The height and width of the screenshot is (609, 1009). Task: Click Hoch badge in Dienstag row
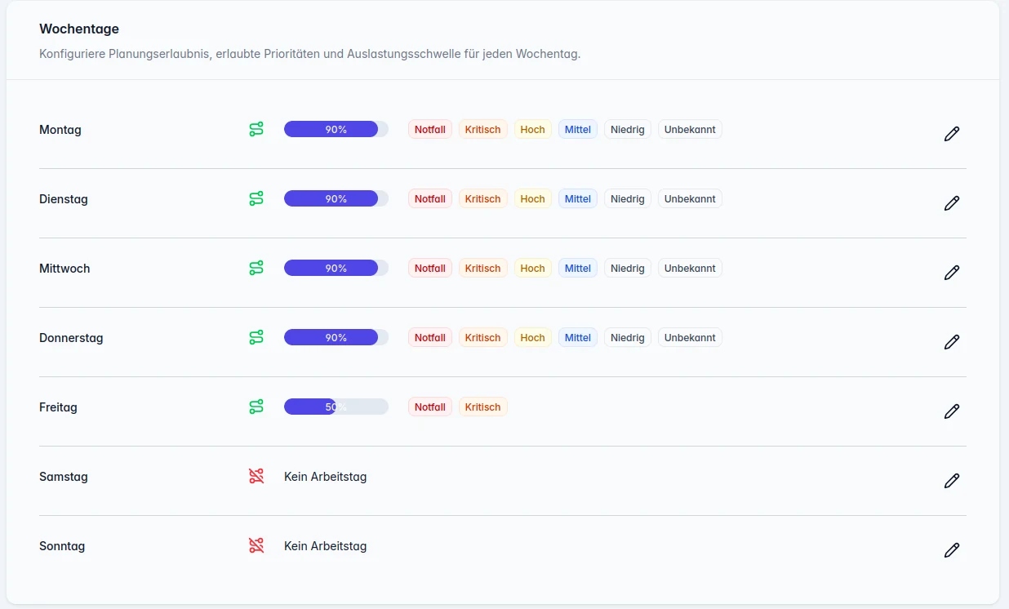(x=533, y=198)
